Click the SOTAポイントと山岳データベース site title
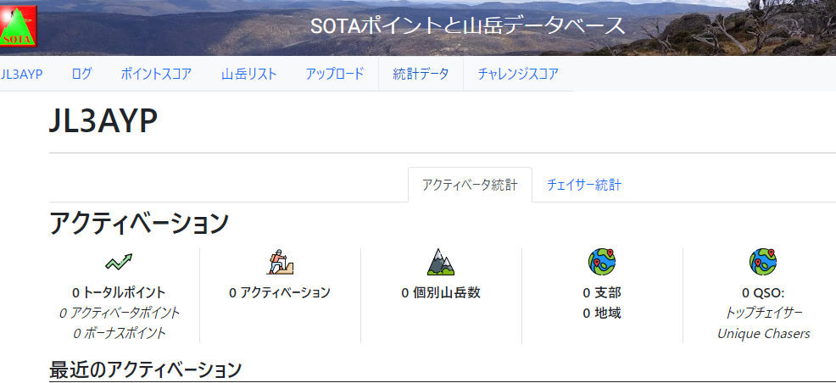This screenshot has height=383, width=836. [x=467, y=26]
